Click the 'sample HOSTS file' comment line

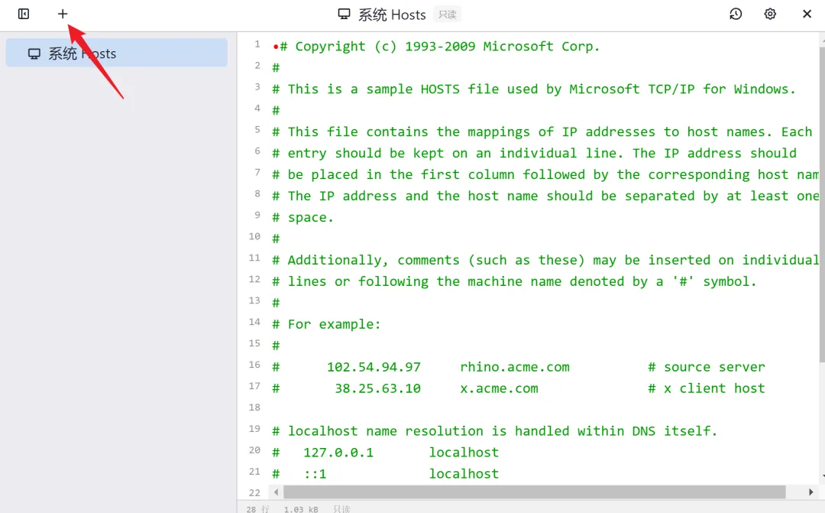(534, 89)
